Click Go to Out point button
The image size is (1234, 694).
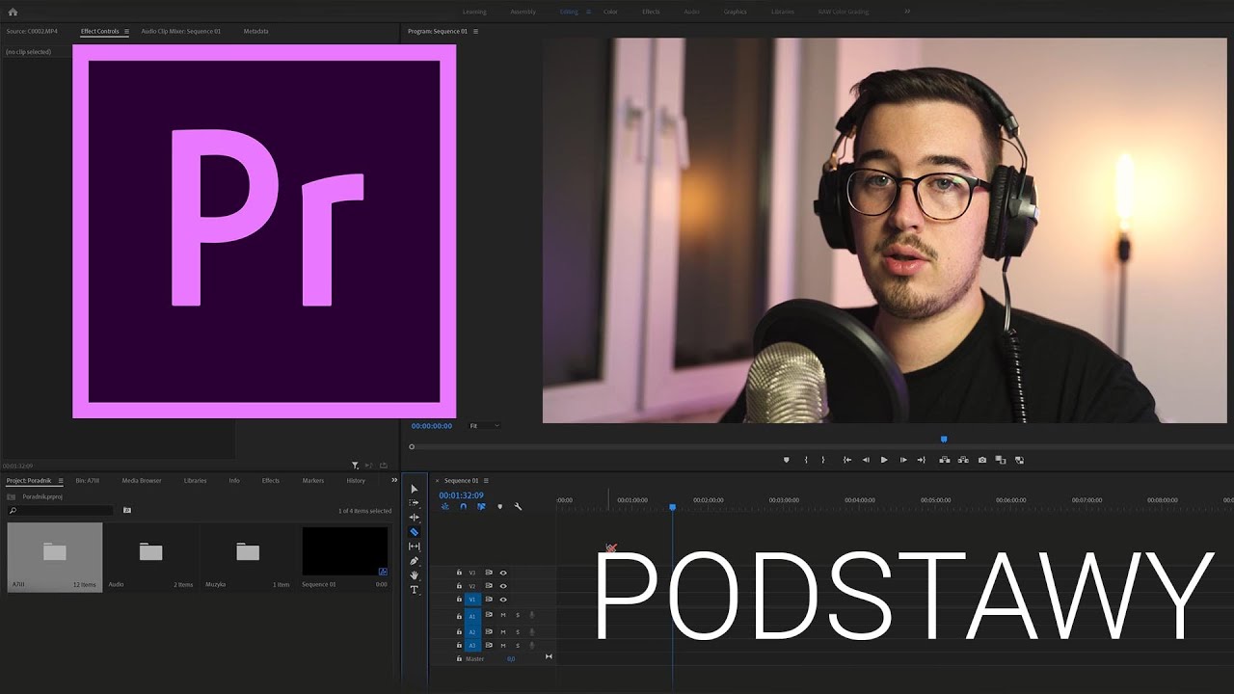pyautogui.click(x=921, y=460)
